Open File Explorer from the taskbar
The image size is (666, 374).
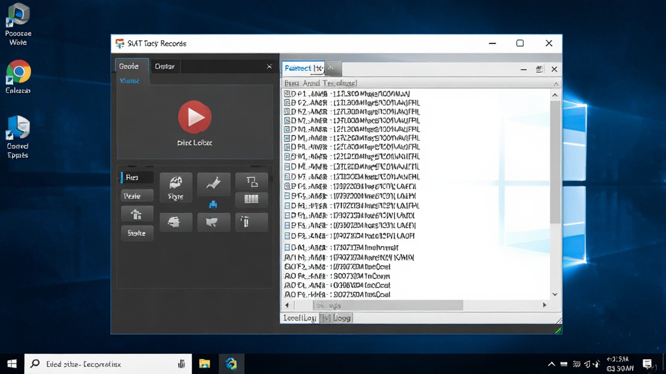[205, 364]
